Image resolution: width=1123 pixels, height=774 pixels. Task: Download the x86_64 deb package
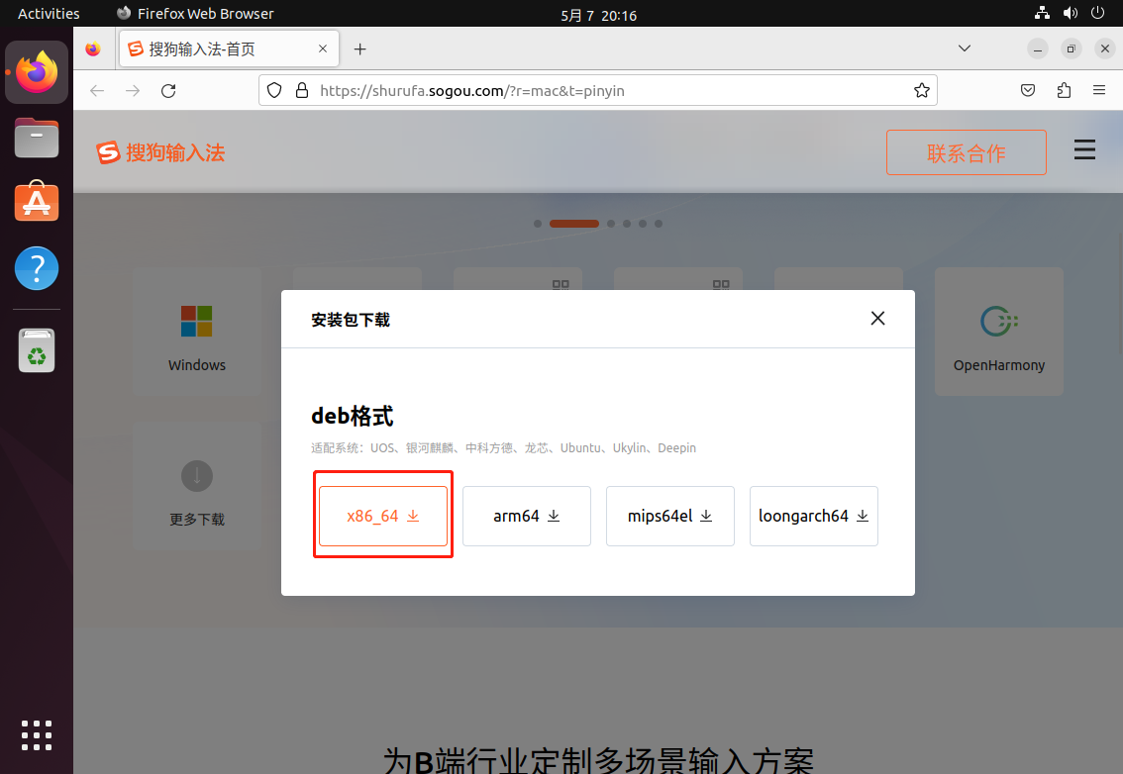coord(383,517)
